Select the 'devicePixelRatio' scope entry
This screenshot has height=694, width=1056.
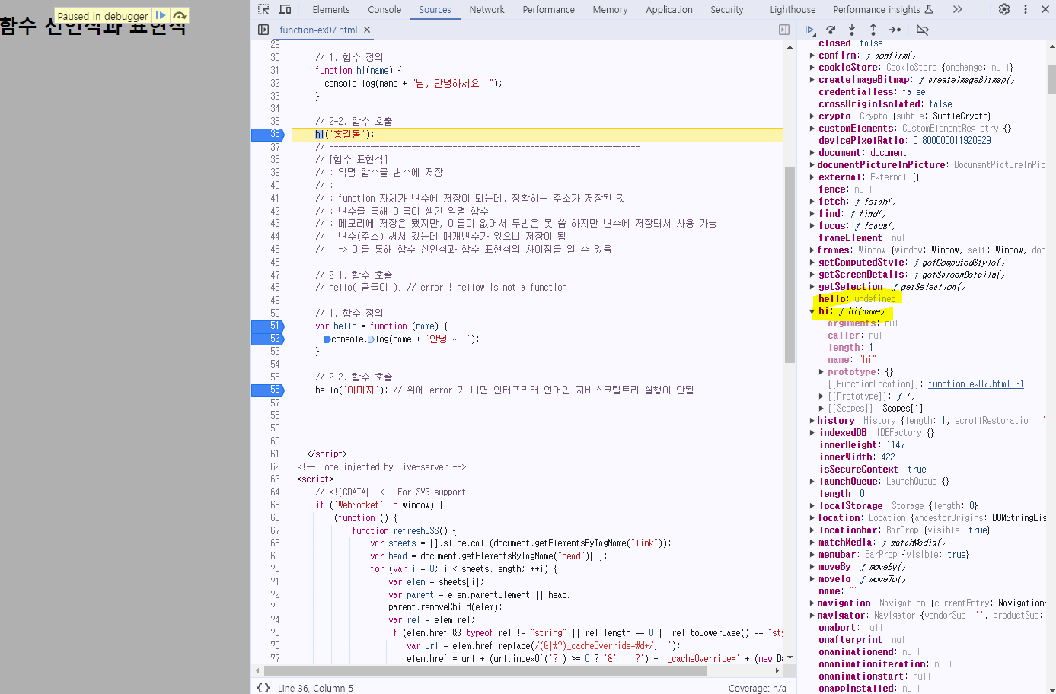tap(904, 141)
